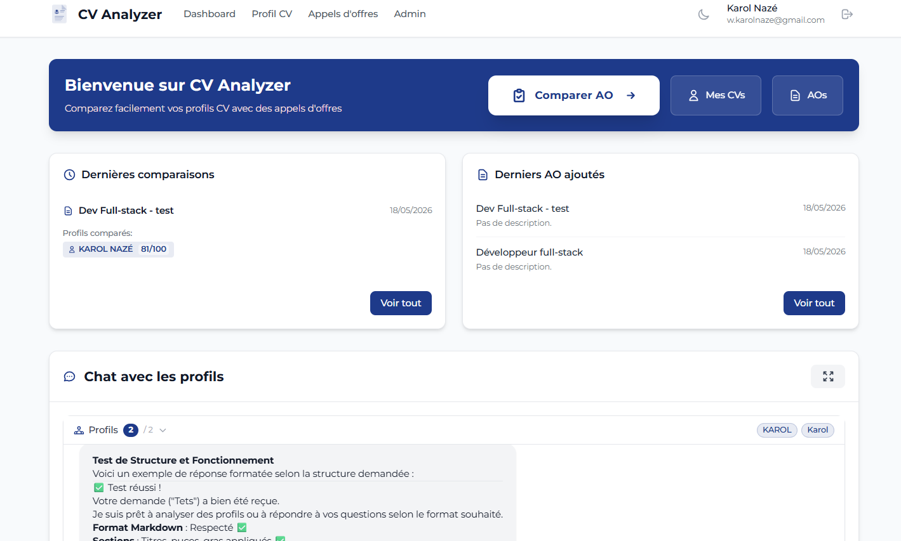Image resolution: width=901 pixels, height=541 pixels.
Task: Select KAROL NAZÉ 81/100 profile badge
Action: pyautogui.click(x=118, y=249)
